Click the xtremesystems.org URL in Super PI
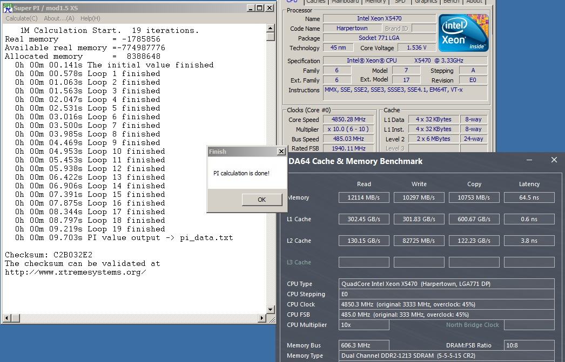 76,272
